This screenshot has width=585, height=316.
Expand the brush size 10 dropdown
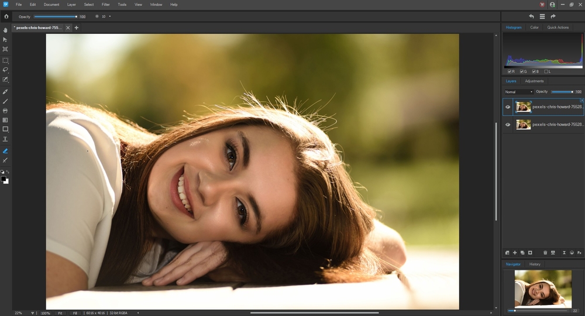[109, 16]
